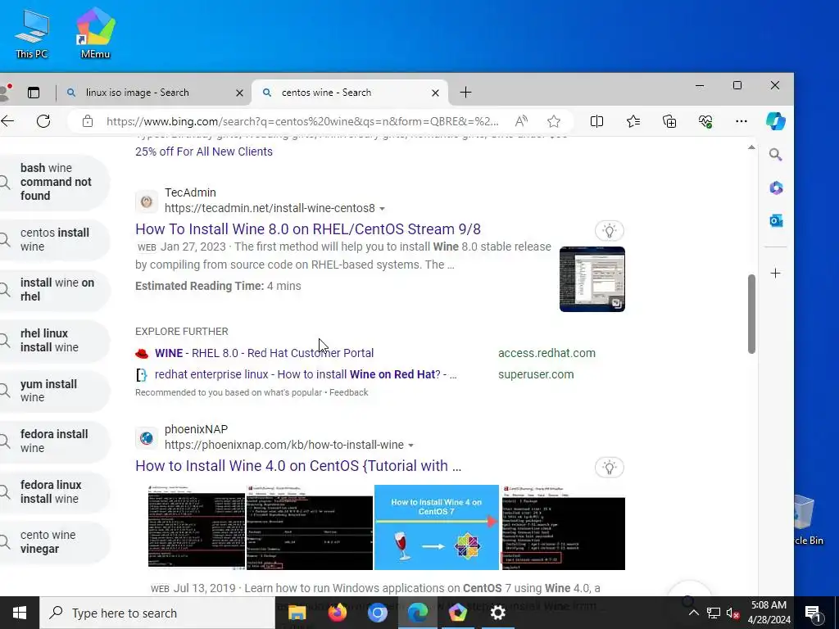Screen dimensions: 839x629
Task: Launch Copilot from Edge toolbar
Action: tap(775, 121)
